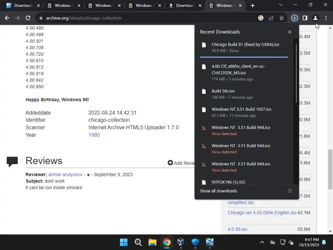Click Show all downloads

tap(218, 191)
